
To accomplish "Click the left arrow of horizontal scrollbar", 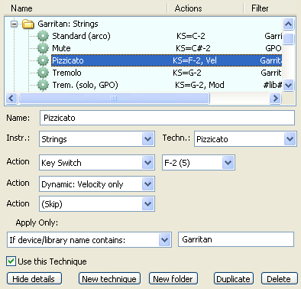I will [x=11, y=99].
